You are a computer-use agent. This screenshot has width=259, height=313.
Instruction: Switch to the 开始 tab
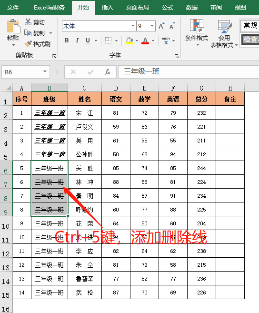[83, 8]
